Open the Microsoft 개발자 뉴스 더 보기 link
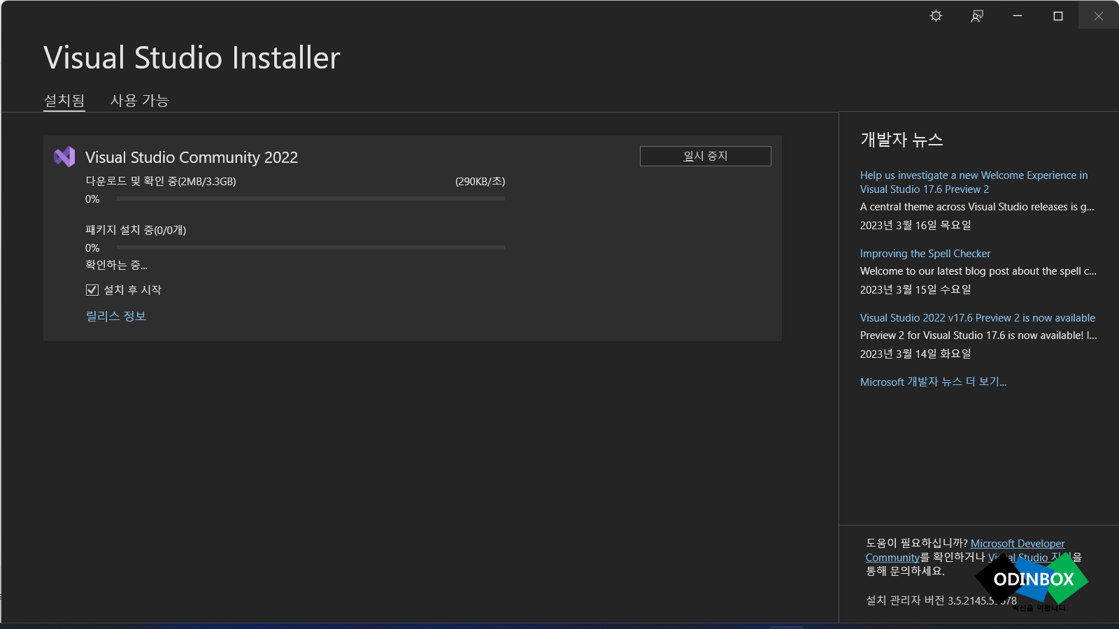Viewport: 1119px width, 629px height. point(933,382)
